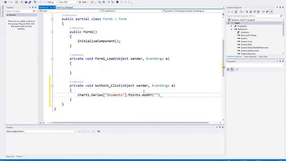Toggle word wrap icon in Output panel
The width and height of the screenshot is (286, 161).
click(x=98, y=131)
